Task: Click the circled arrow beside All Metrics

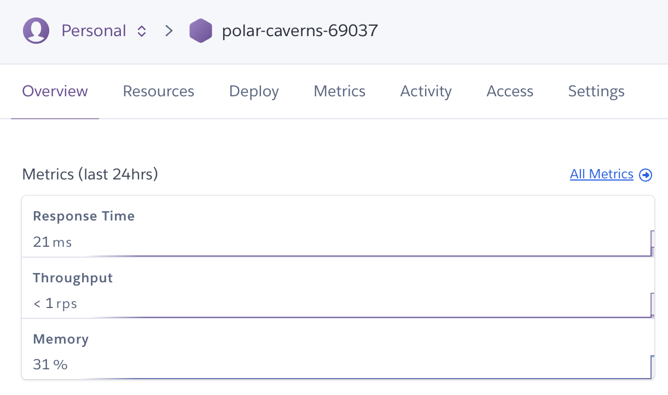Action: pyautogui.click(x=646, y=175)
